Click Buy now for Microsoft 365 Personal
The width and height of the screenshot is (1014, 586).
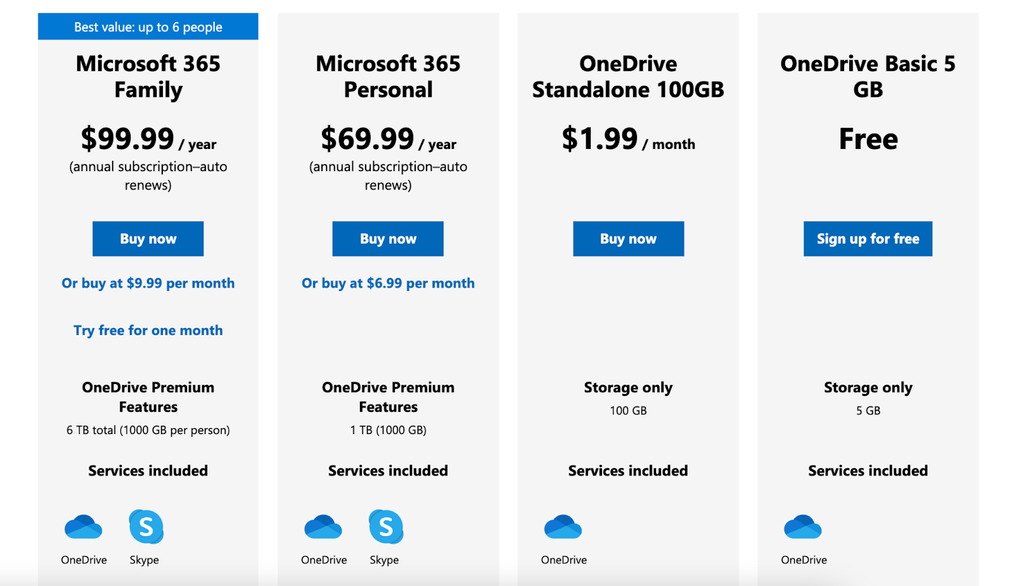point(387,239)
